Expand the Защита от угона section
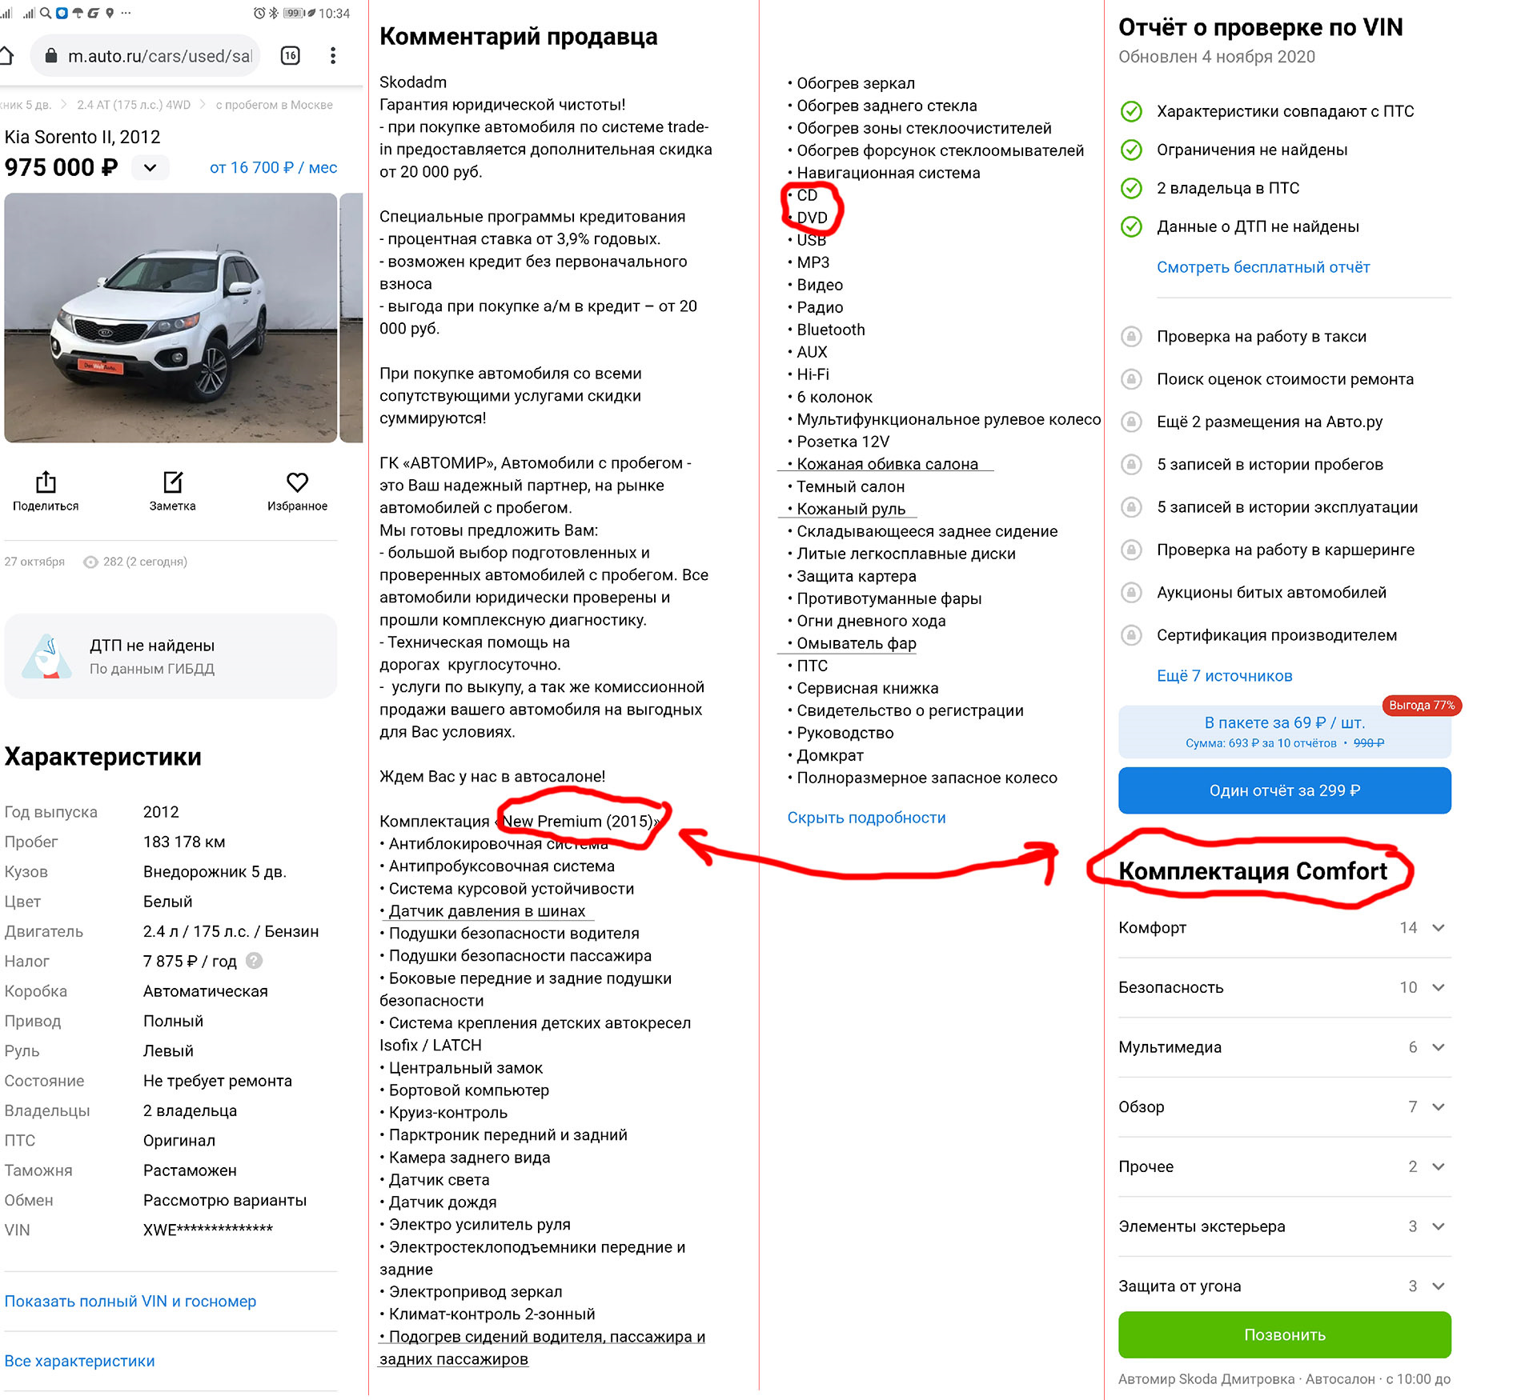1537x1400 pixels. click(1284, 1286)
